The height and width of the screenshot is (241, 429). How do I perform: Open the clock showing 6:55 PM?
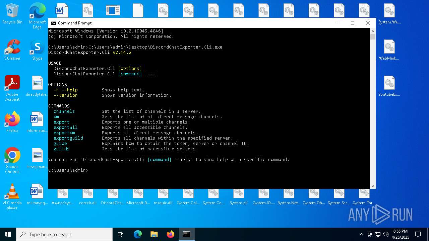coord(401,234)
